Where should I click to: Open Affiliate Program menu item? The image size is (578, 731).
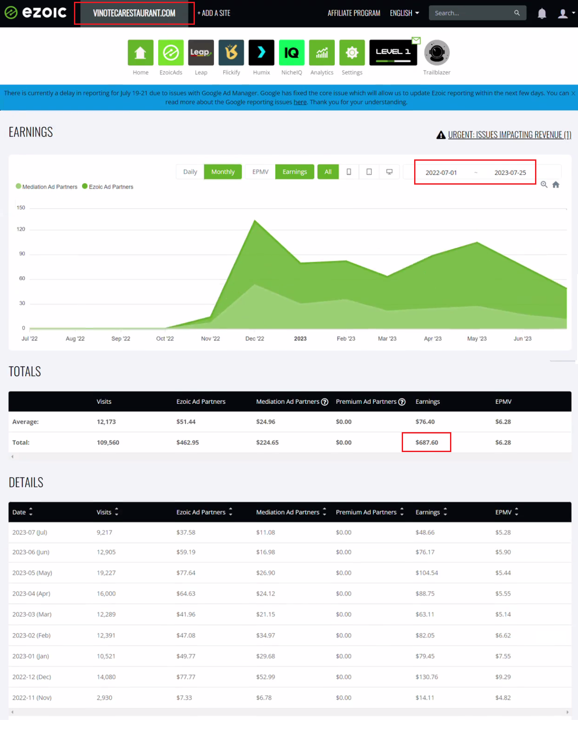coord(354,13)
